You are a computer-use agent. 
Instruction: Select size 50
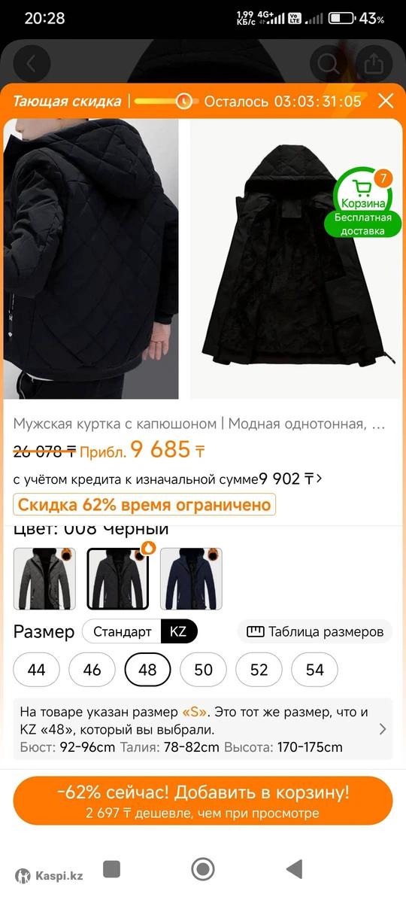(203, 670)
